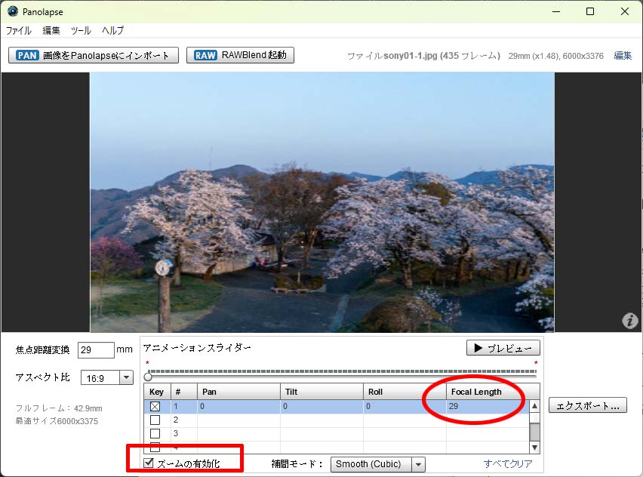Click the Panolapse app icon in title bar
This screenshot has height=477, width=643.
click(x=13, y=11)
